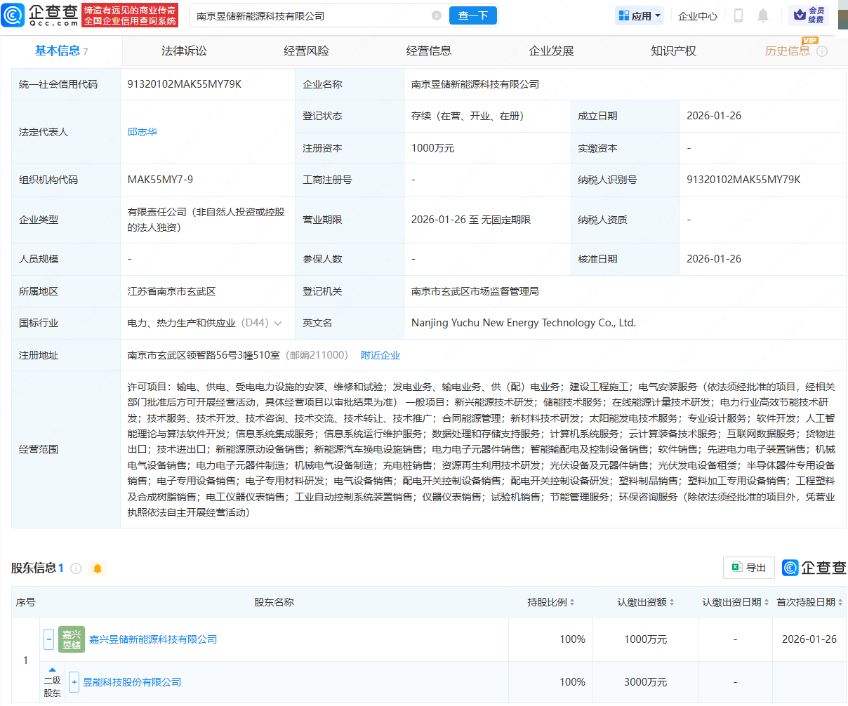Open the notifications bell in header

[x=763, y=15]
